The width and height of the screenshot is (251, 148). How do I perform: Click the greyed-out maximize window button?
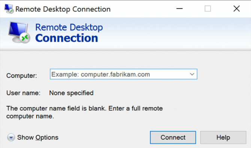(208, 9)
